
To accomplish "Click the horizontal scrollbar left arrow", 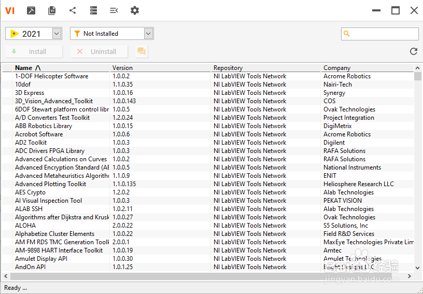I will pos(6,276).
